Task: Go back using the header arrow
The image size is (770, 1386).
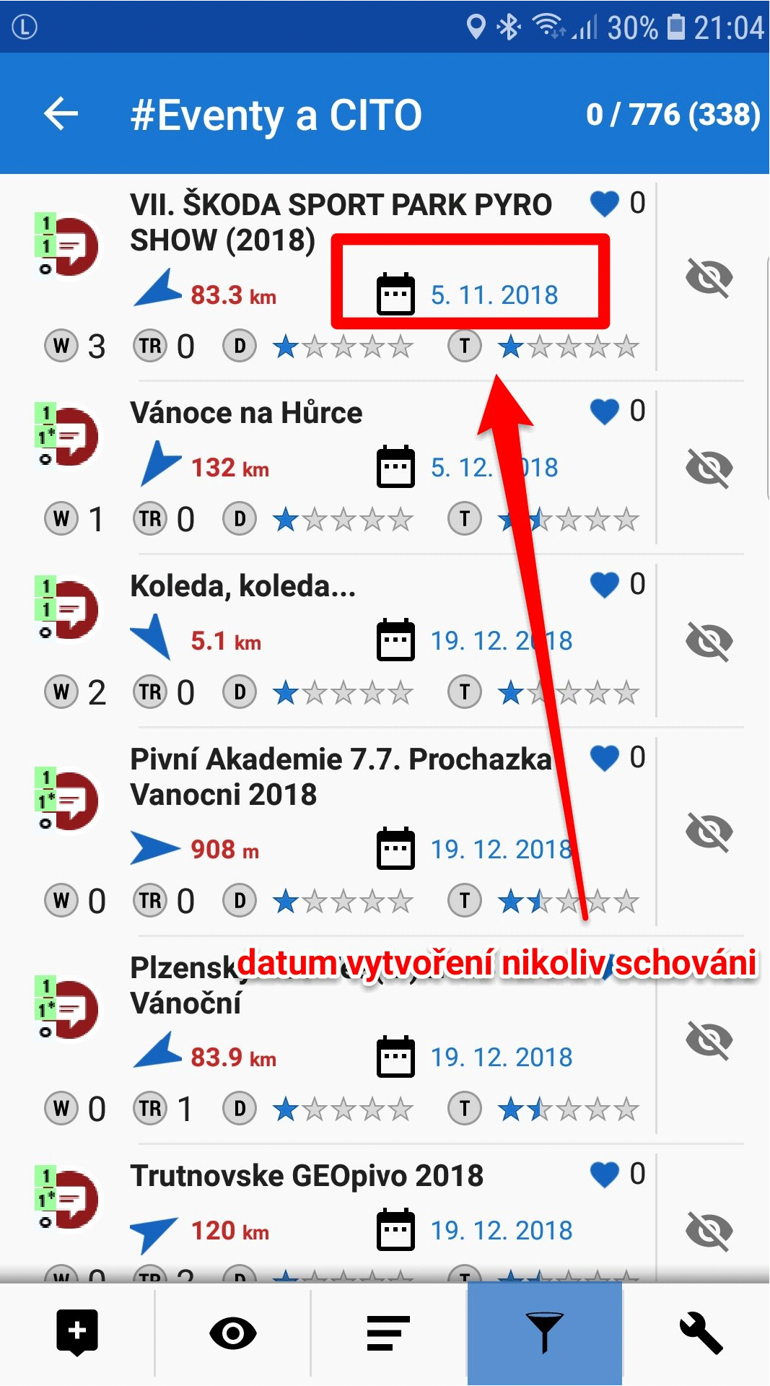Action: [x=61, y=115]
